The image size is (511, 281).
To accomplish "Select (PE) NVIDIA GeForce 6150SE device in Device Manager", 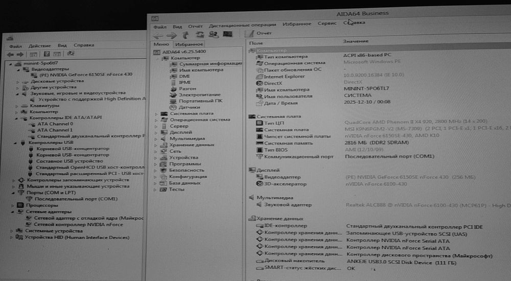I will [x=86, y=74].
